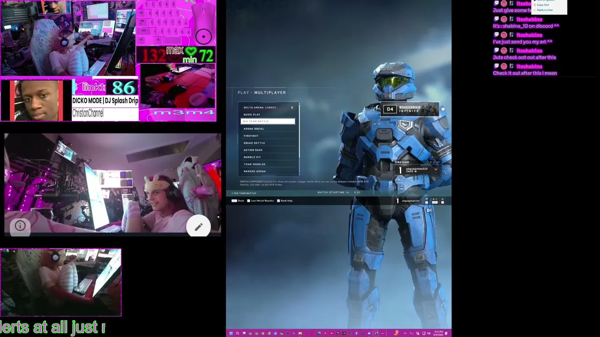The height and width of the screenshot is (337, 600).
Task: Select Firefight playlist
Action: [268, 136]
